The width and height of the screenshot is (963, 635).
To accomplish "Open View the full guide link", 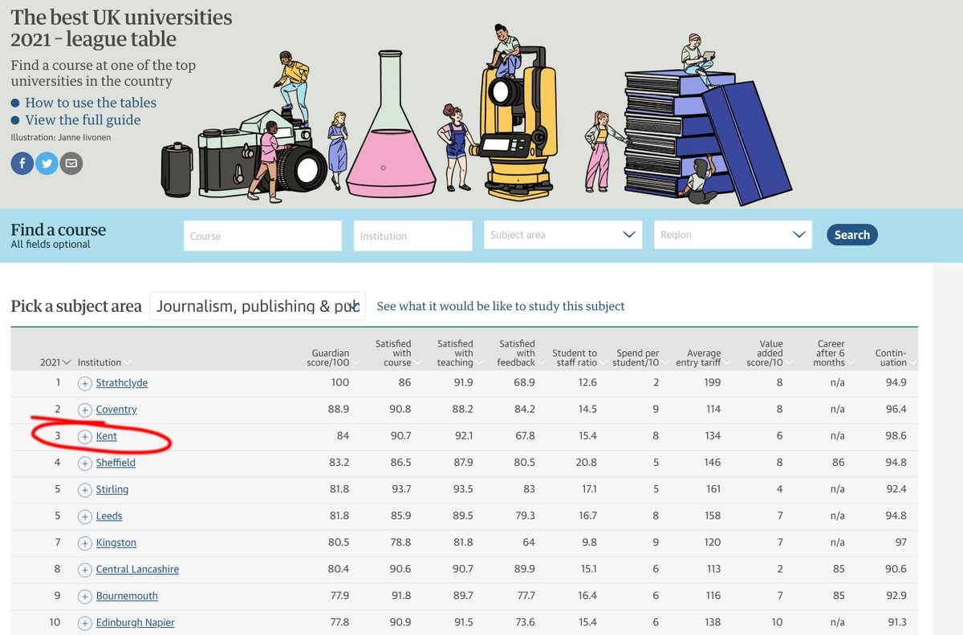I will point(83,120).
